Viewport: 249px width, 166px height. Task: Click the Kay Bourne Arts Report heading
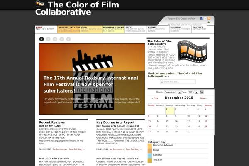point(115,122)
